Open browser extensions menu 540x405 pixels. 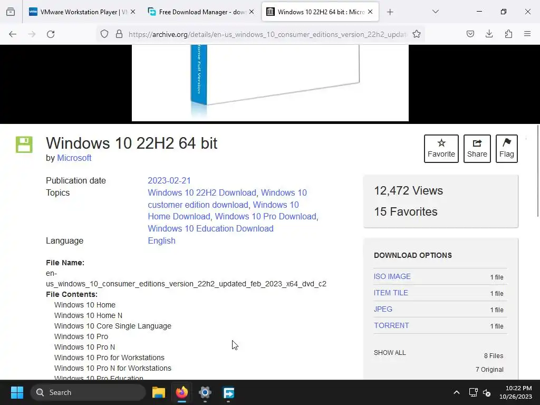[x=508, y=34]
